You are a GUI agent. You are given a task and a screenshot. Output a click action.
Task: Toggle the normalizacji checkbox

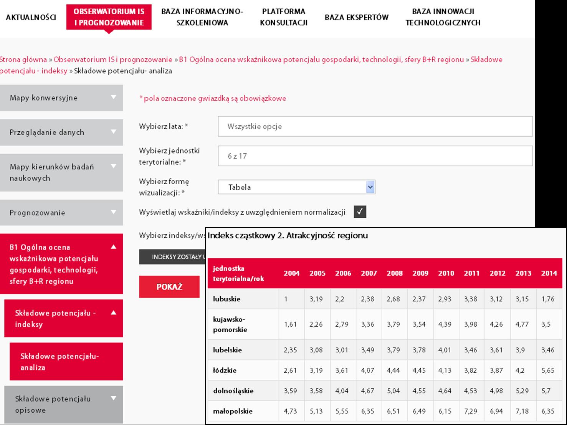click(360, 212)
